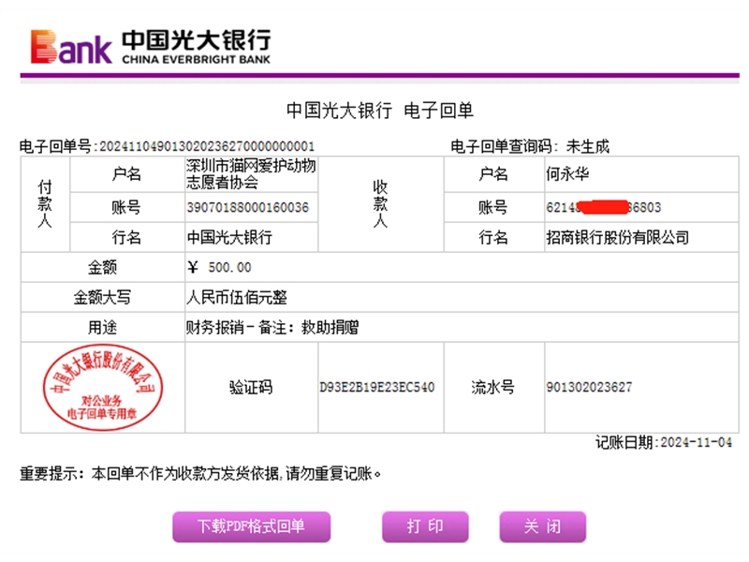Select booking date 2024-11-04
The width and height of the screenshot is (749, 562).
(697, 442)
